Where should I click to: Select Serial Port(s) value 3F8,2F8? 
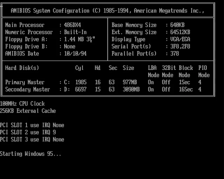(180, 46)
